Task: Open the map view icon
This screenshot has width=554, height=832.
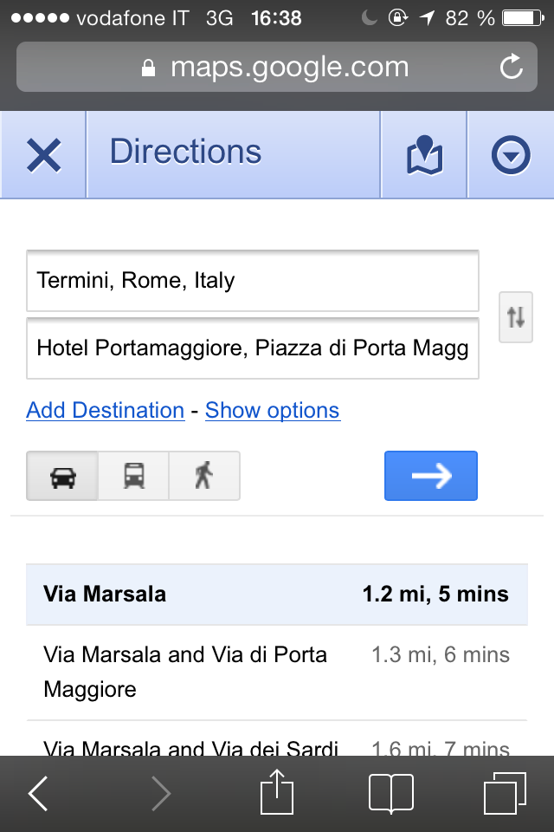Action: point(424,155)
